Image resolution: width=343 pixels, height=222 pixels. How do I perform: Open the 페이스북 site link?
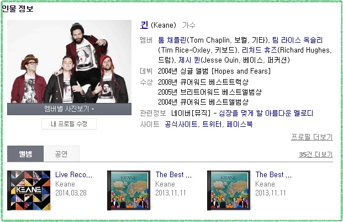click(240, 124)
